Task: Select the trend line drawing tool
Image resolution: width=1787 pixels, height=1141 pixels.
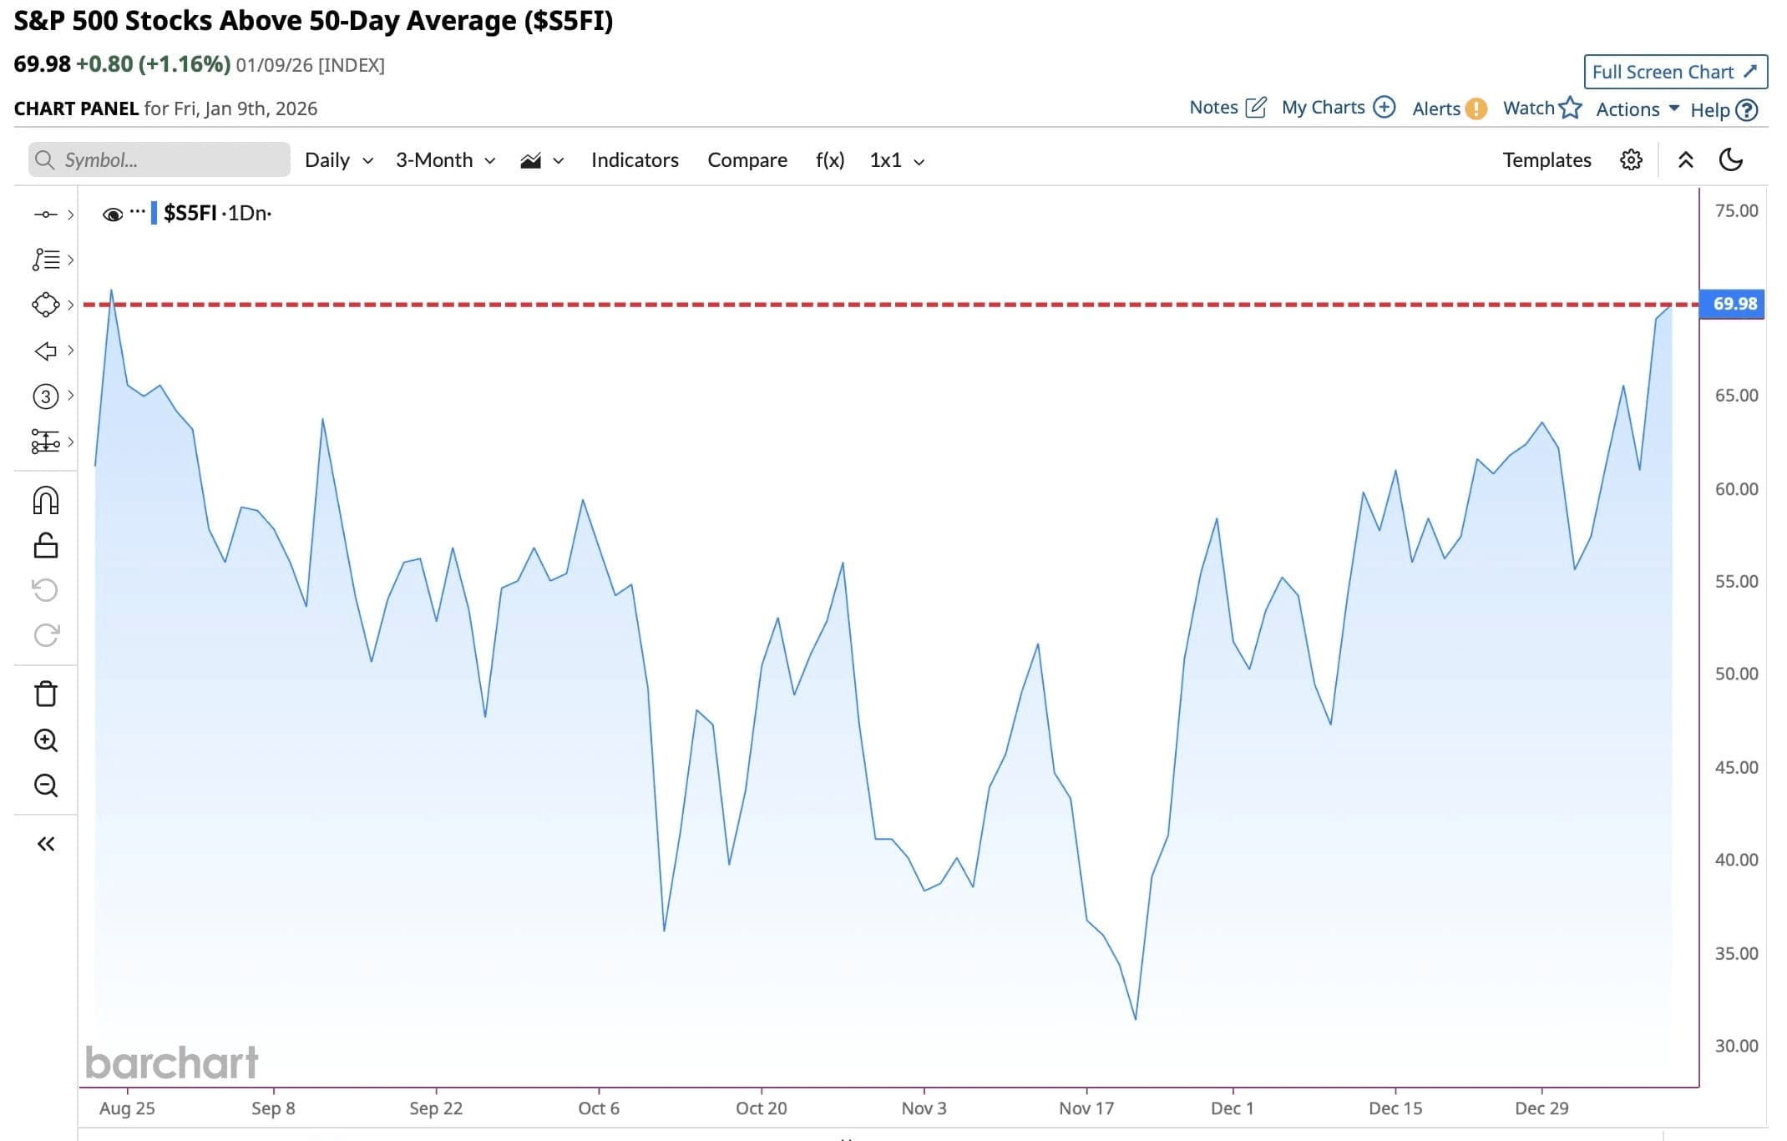Action: click(x=46, y=215)
